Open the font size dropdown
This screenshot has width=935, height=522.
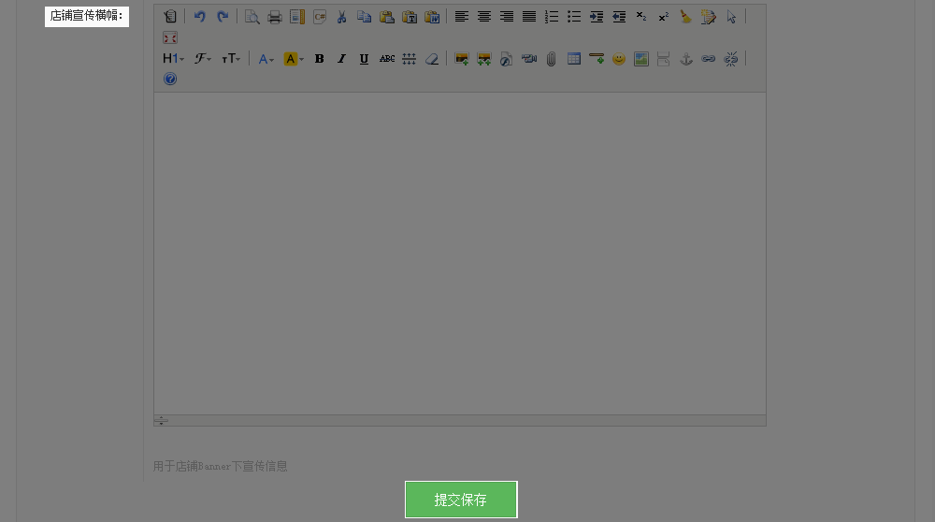click(x=231, y=59)
